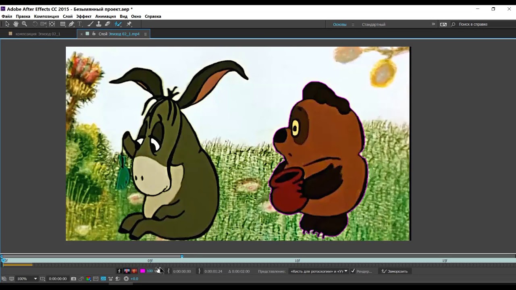Click the magenta overlay color swatch
The image size is (516, 290).
click(142, 271)
